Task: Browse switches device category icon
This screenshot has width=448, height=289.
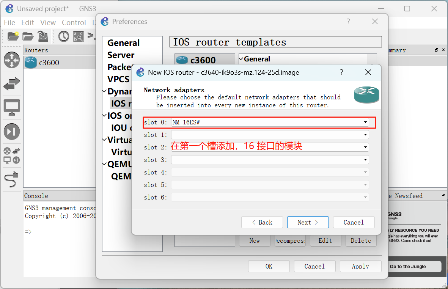Action: pos(12,84)
